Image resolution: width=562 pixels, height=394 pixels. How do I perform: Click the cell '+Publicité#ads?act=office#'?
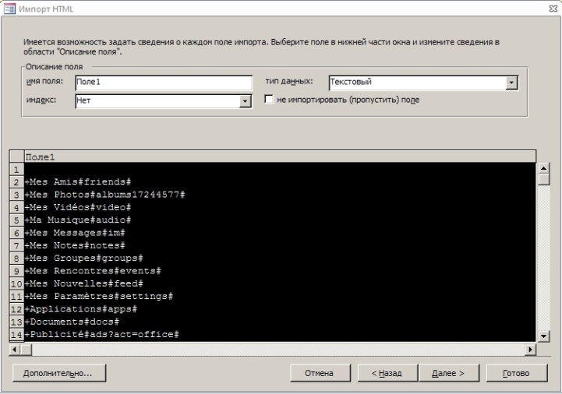(x=281, y=335)
